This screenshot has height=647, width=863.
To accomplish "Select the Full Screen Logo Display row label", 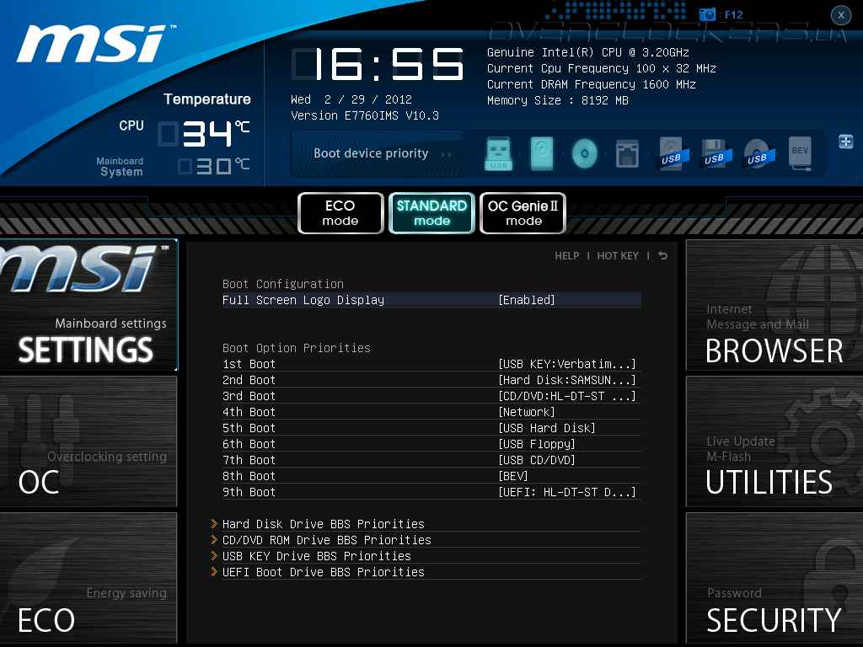I will pos(303,300).
